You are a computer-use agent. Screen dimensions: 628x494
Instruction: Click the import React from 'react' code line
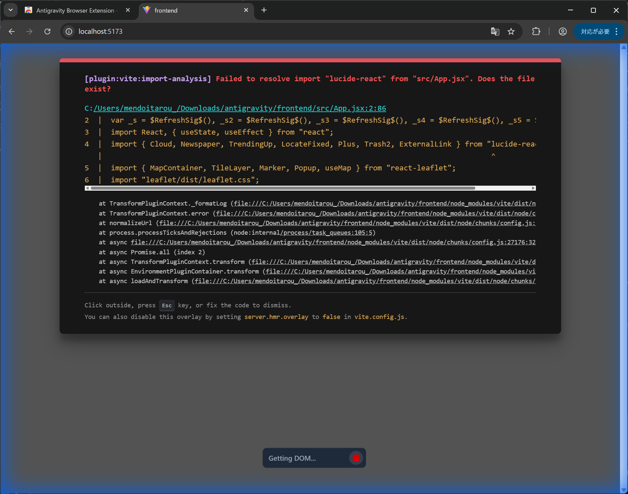222,132
